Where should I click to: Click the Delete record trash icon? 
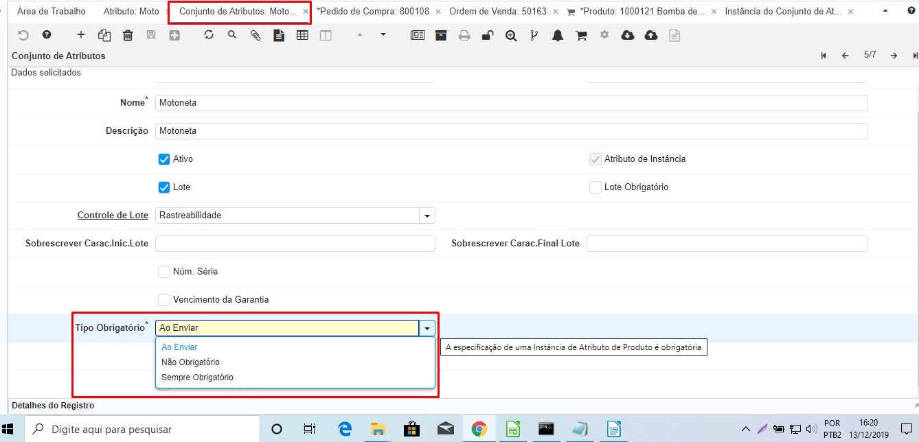[128, 35]
